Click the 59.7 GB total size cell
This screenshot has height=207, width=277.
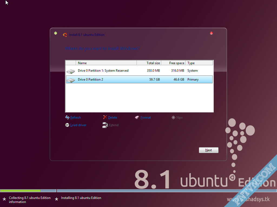click(154, 80)
